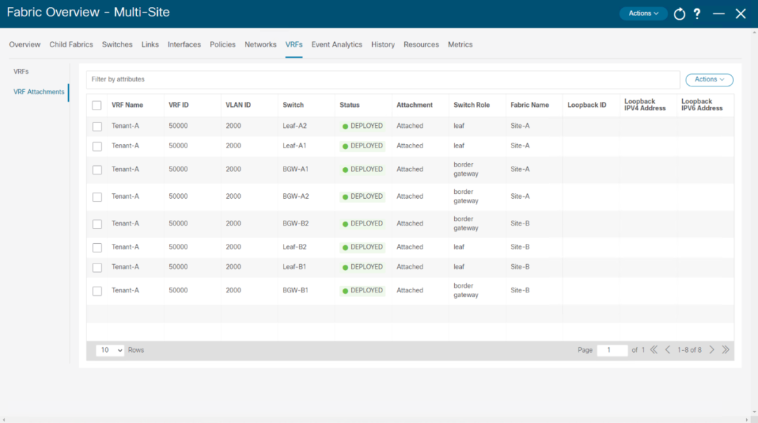Select VRFs in the left sidebar

pos(21,72)
